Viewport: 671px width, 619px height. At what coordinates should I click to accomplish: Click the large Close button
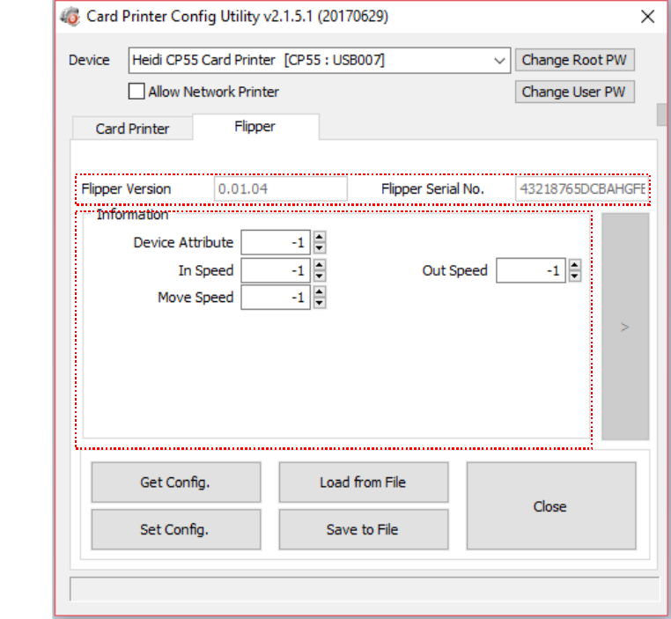click(551, 506)
